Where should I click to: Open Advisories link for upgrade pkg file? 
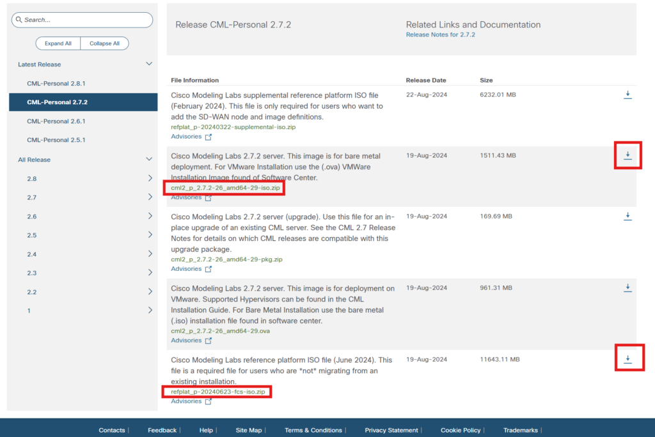(186, 269)
